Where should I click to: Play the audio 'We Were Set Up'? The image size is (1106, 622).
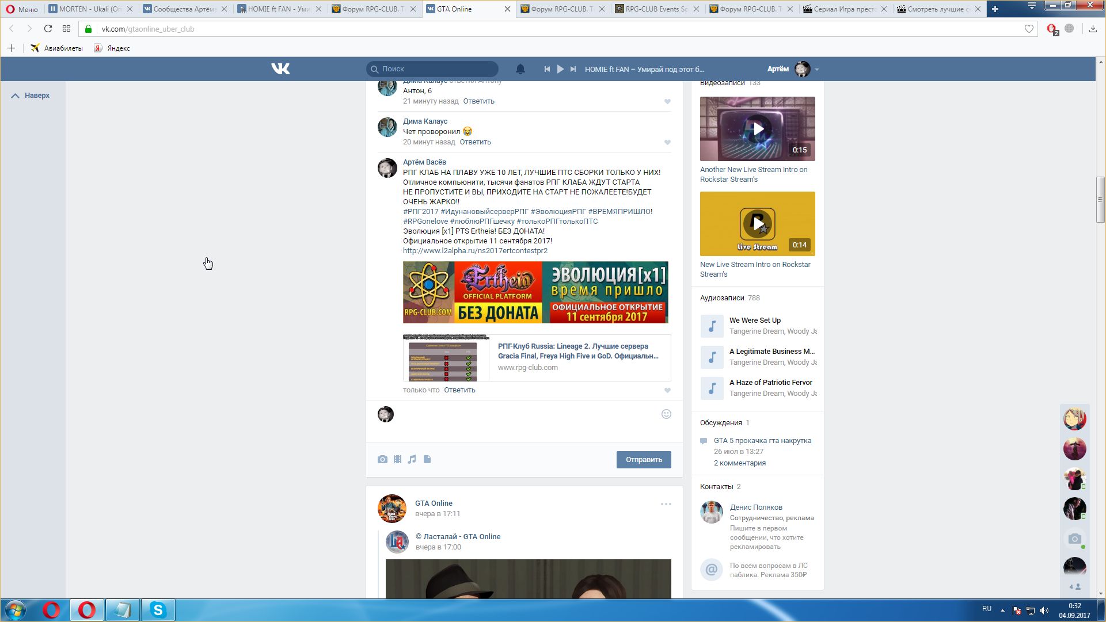click(x=712, y=326)
